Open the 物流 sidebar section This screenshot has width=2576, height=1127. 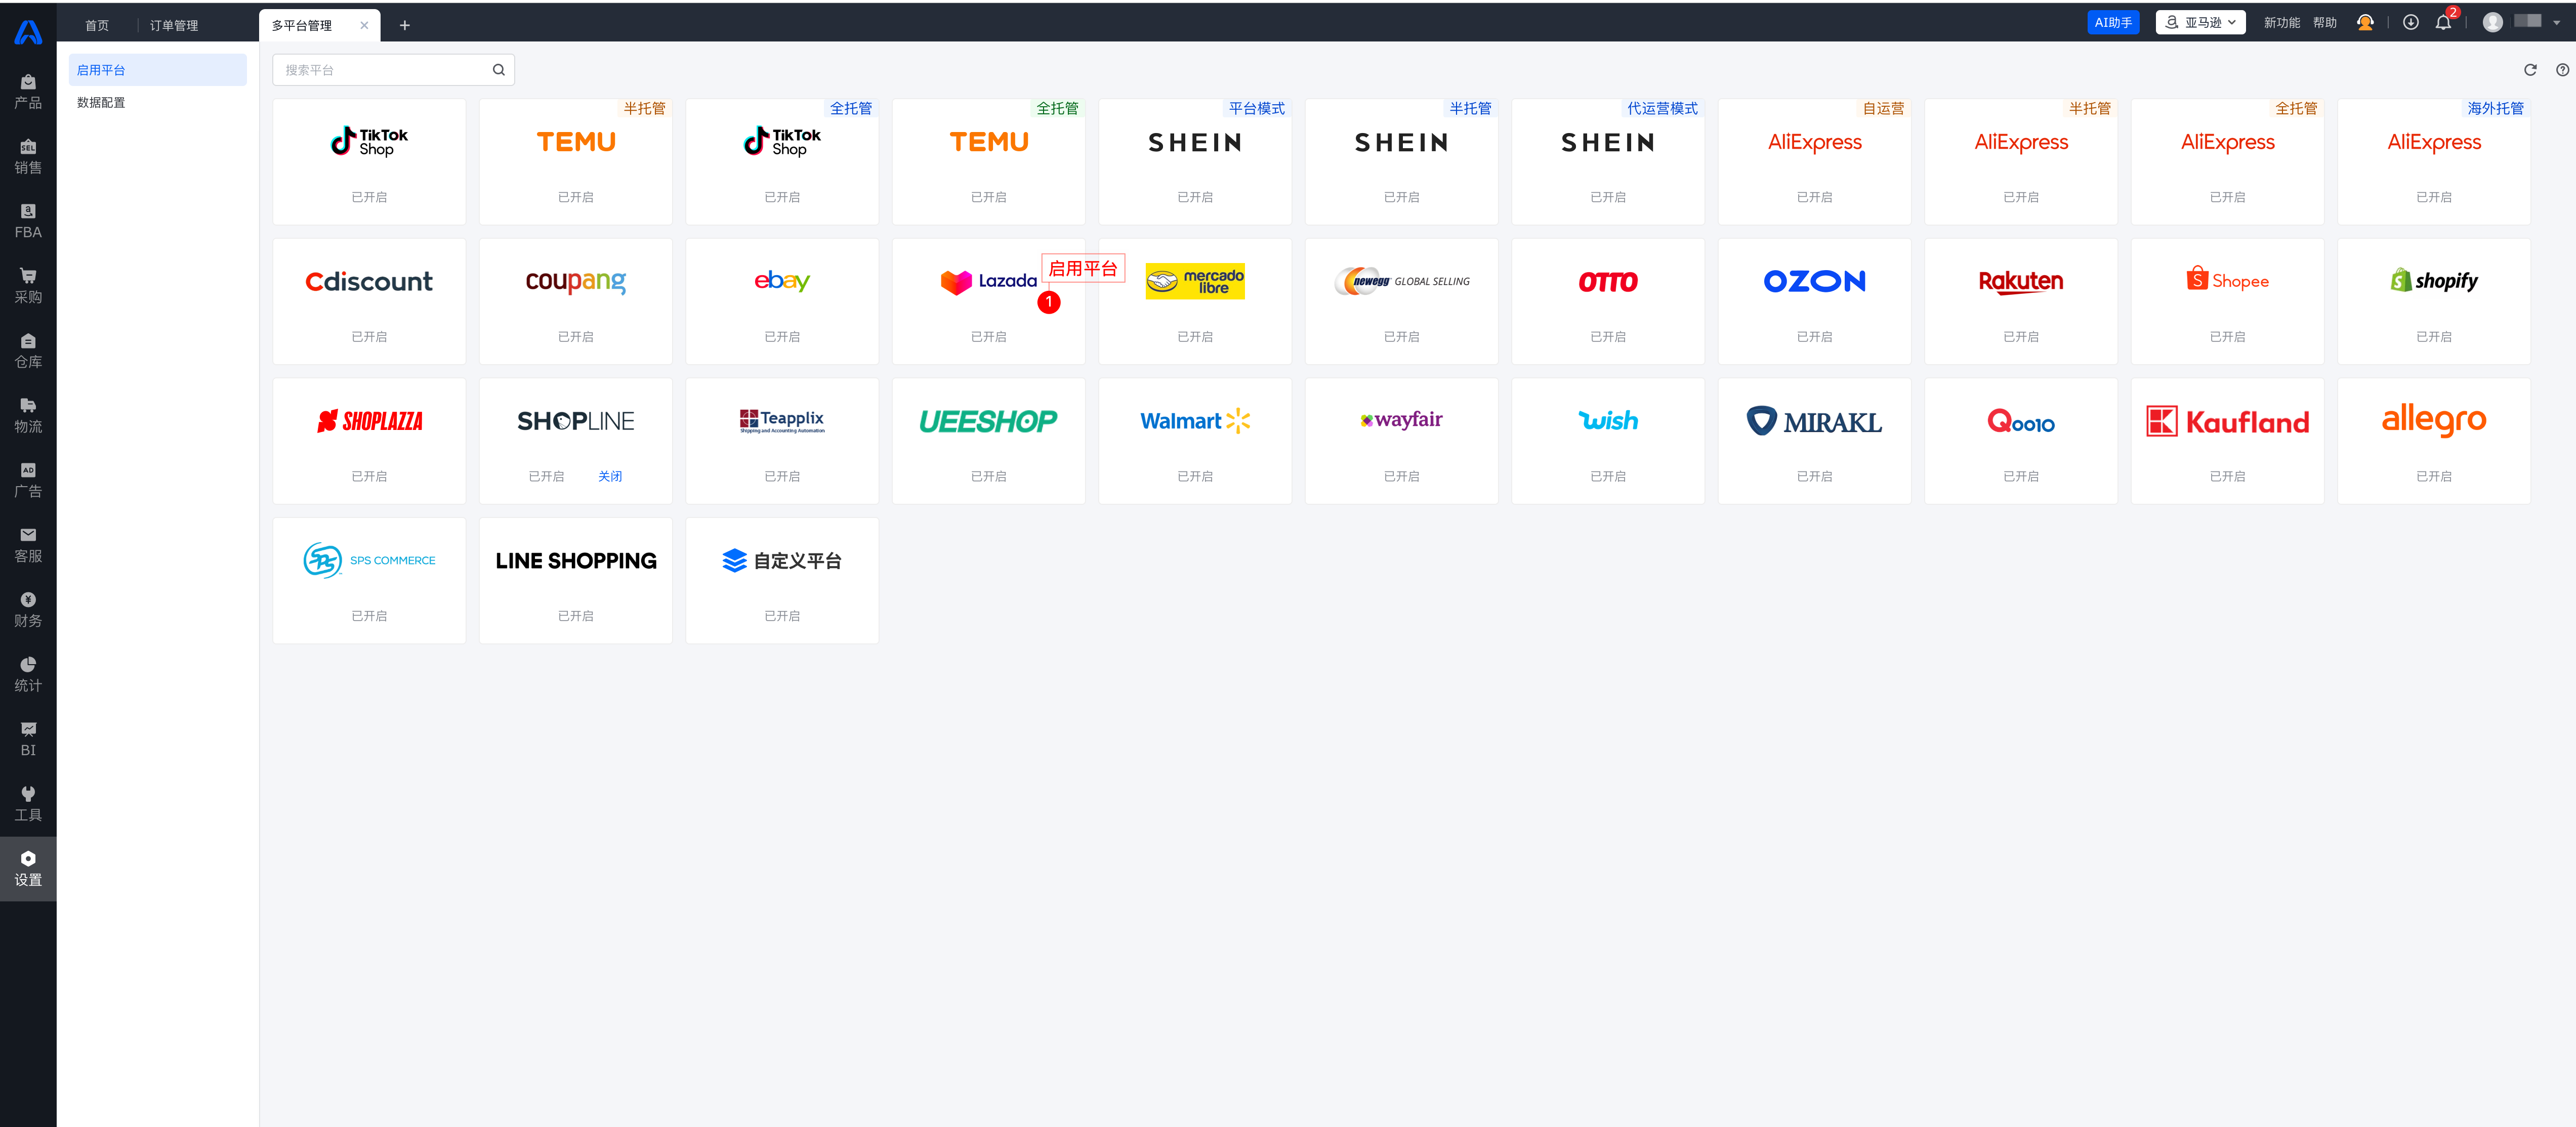click(28, 416)
